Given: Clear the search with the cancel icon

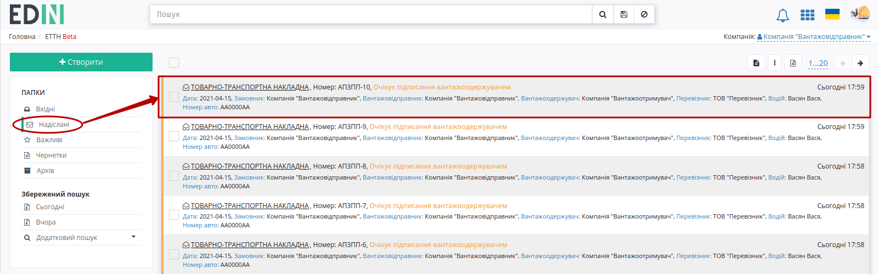Looking at the screenshot, I should [x=644, y=14].
